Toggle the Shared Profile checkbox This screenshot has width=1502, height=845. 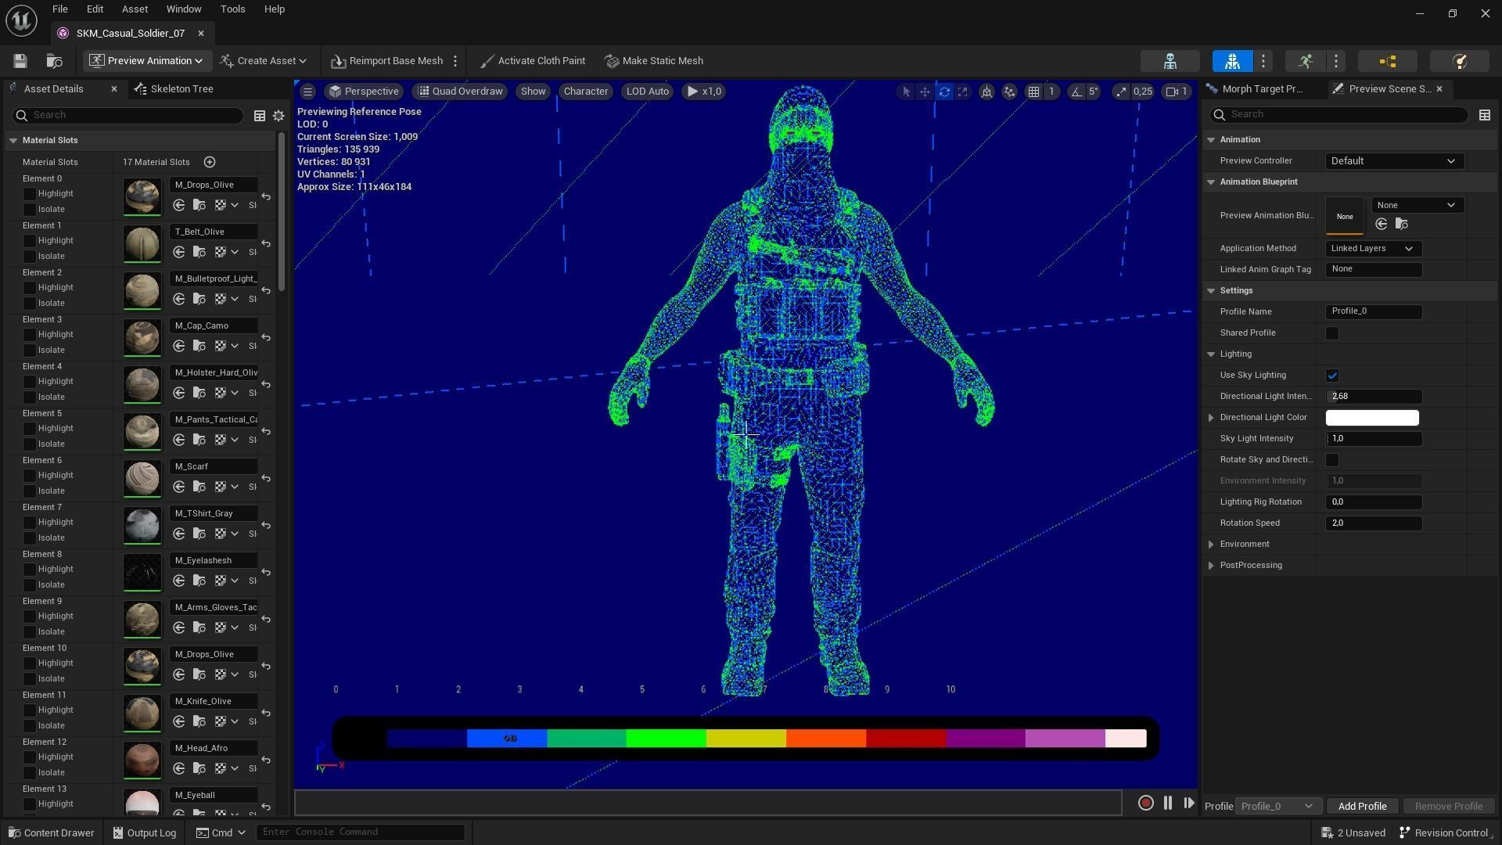1331,333
